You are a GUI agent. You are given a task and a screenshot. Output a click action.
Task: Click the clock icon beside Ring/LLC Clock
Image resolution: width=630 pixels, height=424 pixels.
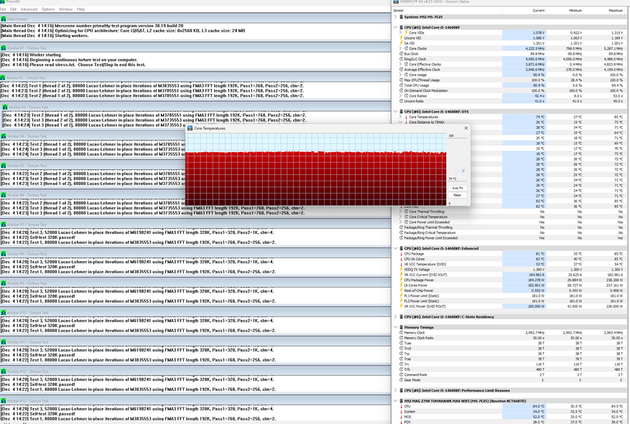coord(401,59)
